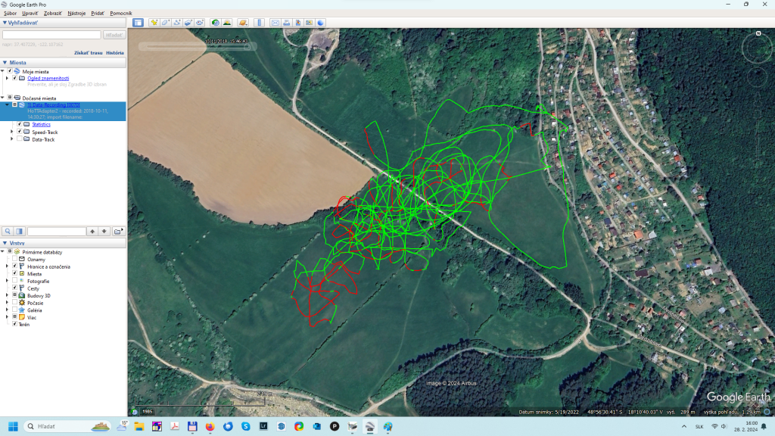Toggle the sidebar visibility button

pyautogui.click(x=138, y=23)
